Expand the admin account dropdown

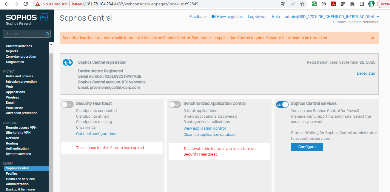[x=378, y=17]
